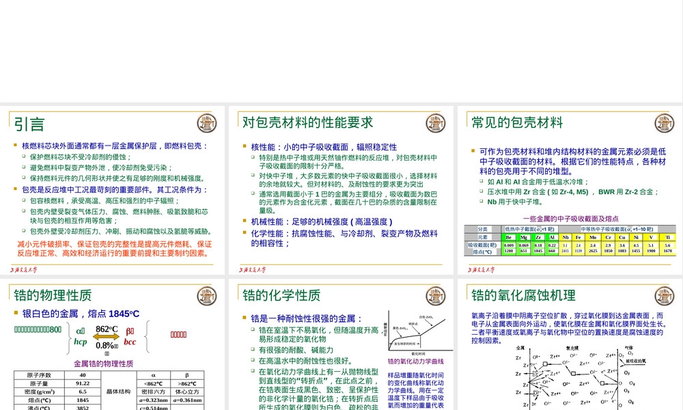Image resolution: width=683 pixels, height=410 pixels.
Task: Select the 对包壳材料的性能要求 title
Action: [x=307, y=122]
